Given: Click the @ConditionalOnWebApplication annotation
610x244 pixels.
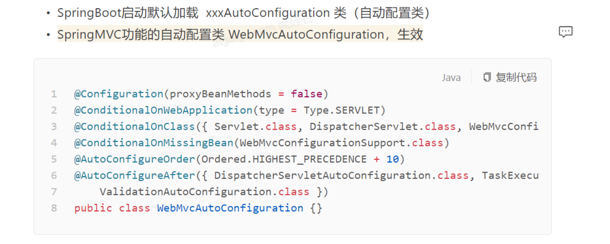Looking at the screenshot, I should click(x=163, y=110).
